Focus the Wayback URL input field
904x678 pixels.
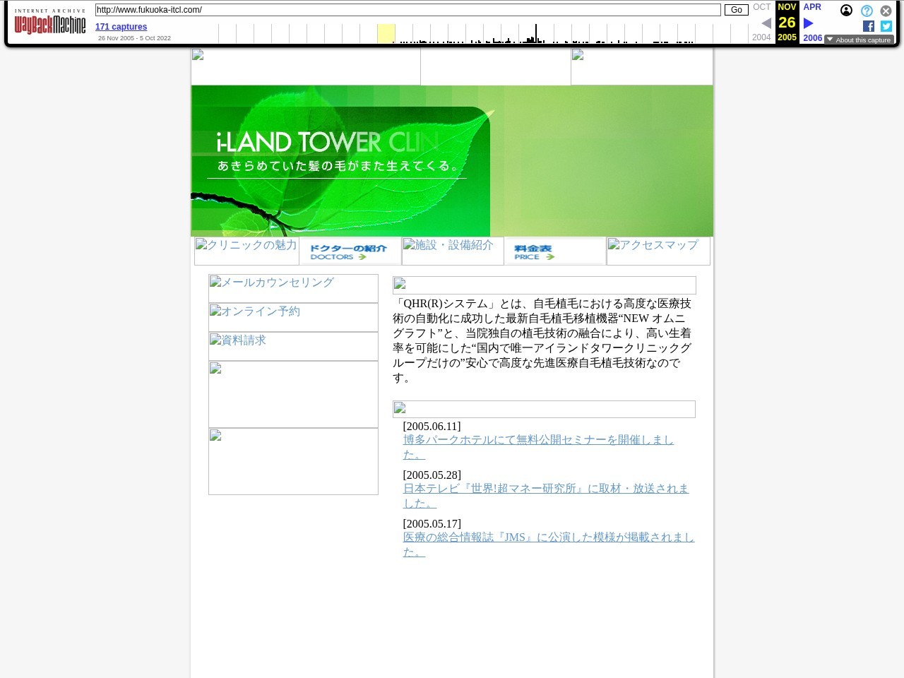[x=408, y=10]
